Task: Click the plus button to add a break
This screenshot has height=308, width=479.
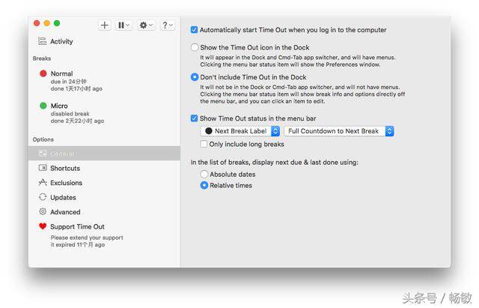Action: pyautogui.click(x=105, y=25)
